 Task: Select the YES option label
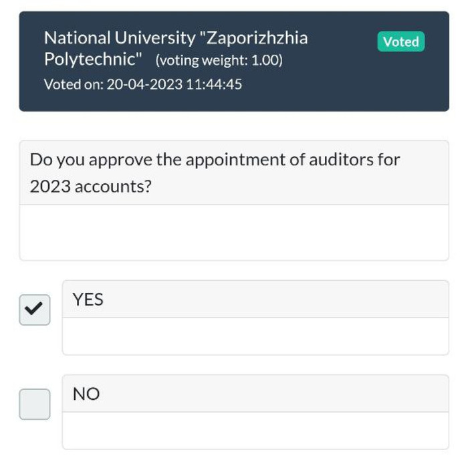click(88, 300)
